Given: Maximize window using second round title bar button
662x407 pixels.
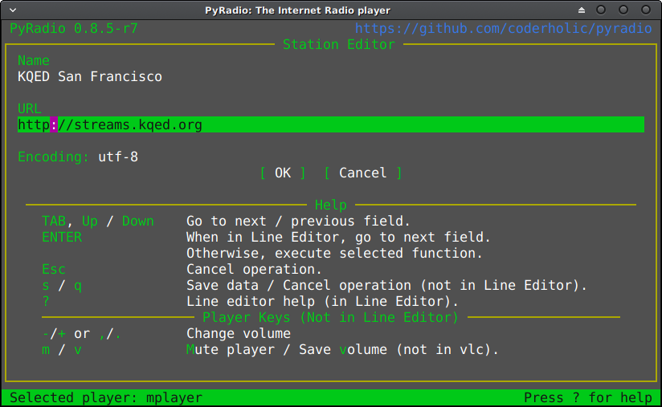Looking at the screenshot, I should coord(623,10).
